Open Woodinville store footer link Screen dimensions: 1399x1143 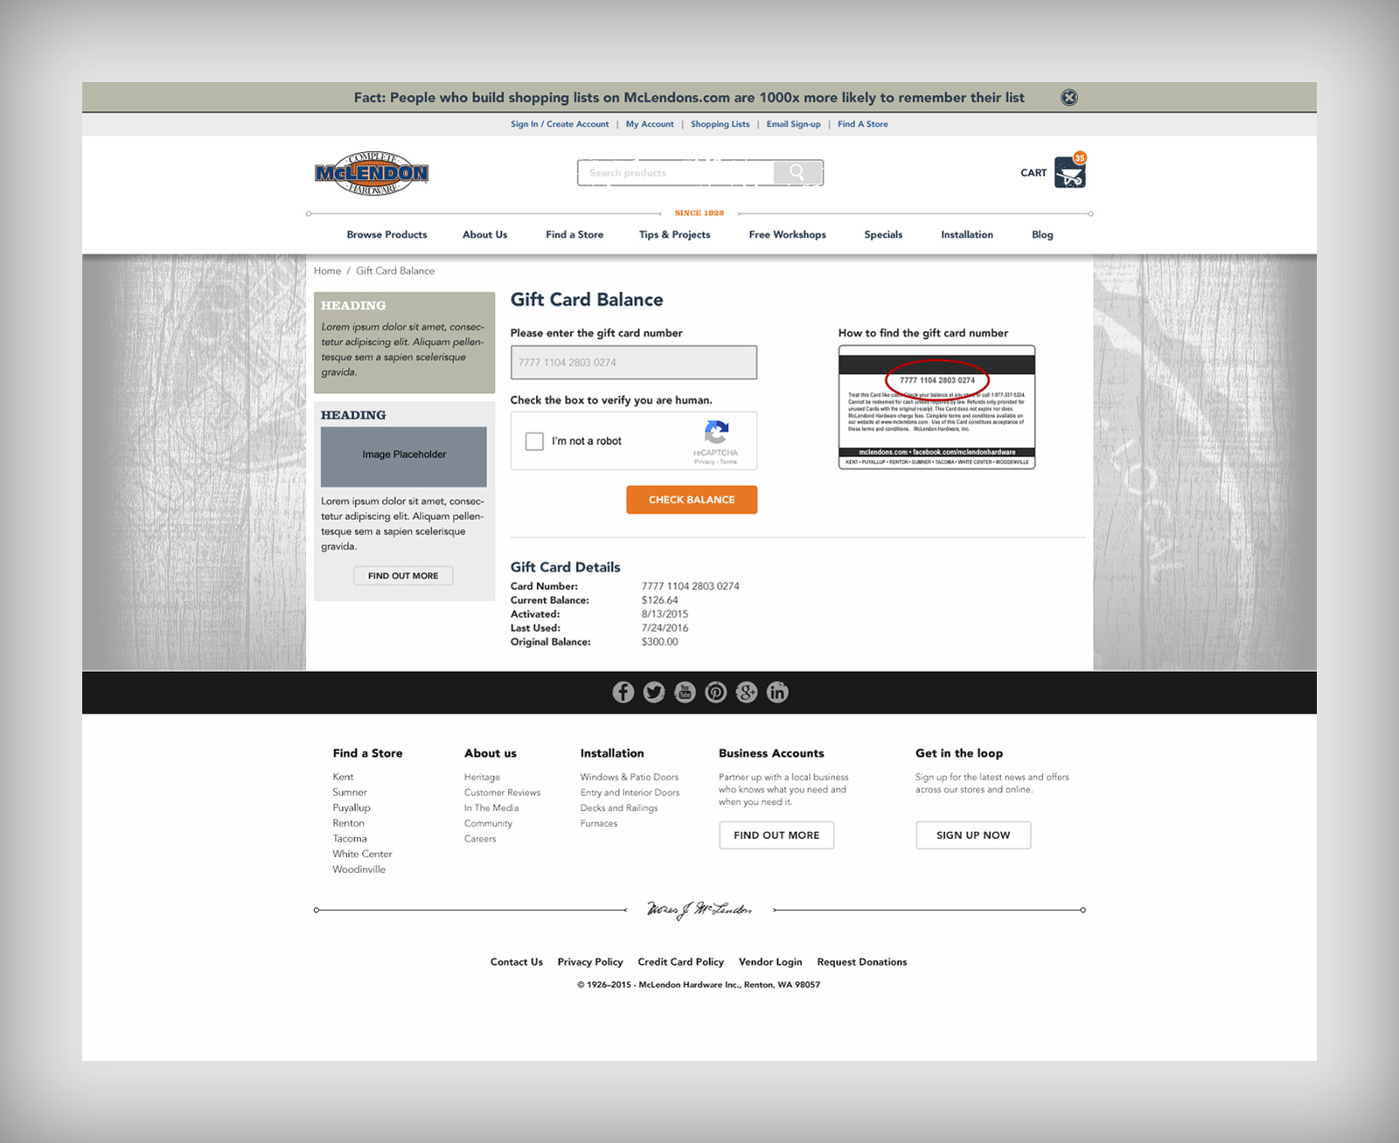click(x=358, y=869)
